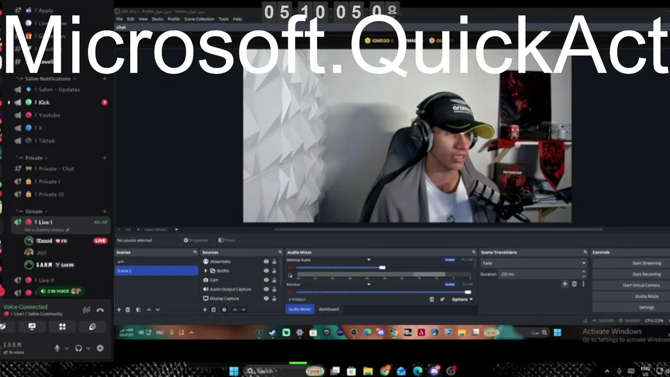Move source down in Sources panel
The width and height of the screenshot is (670, 377).
click(x=243, y=309)
